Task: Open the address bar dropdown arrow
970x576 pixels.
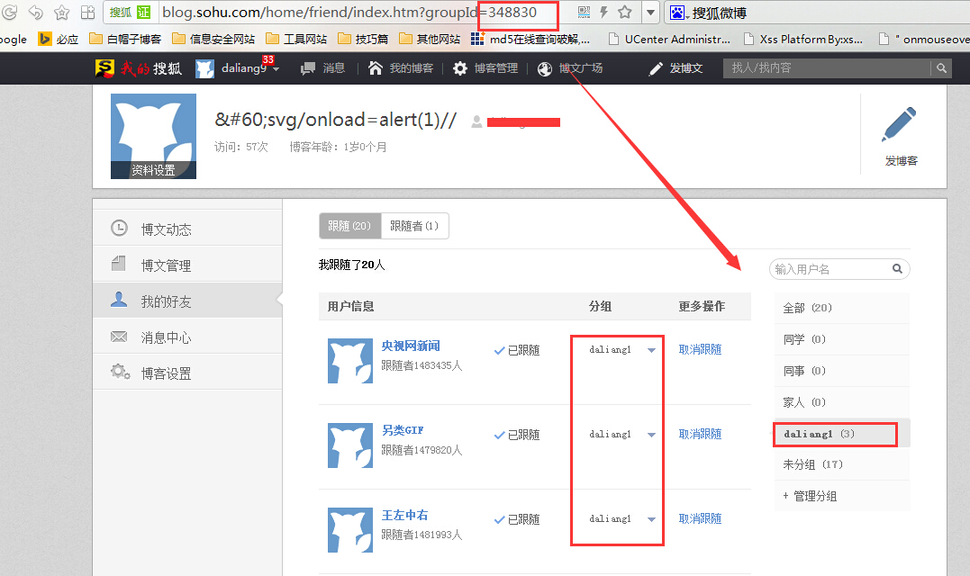Action: pyautogui.click(x=650, y=13)
